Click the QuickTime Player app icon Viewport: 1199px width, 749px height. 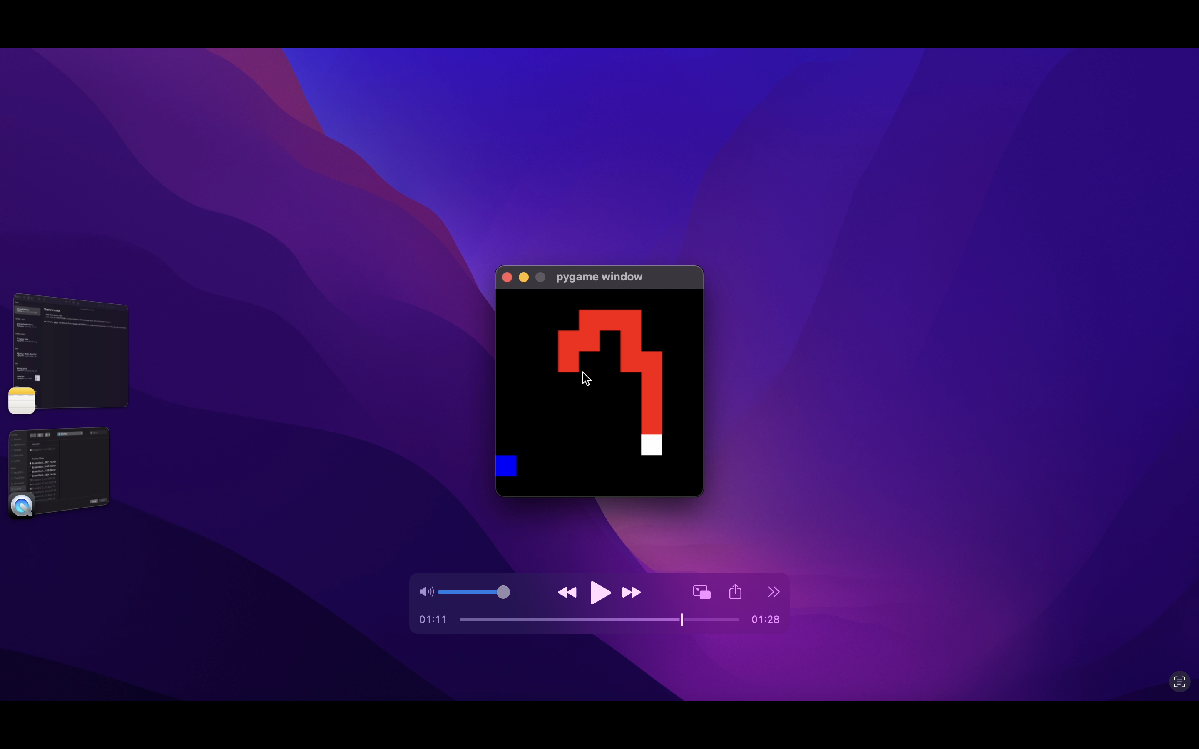pos(22,506)
